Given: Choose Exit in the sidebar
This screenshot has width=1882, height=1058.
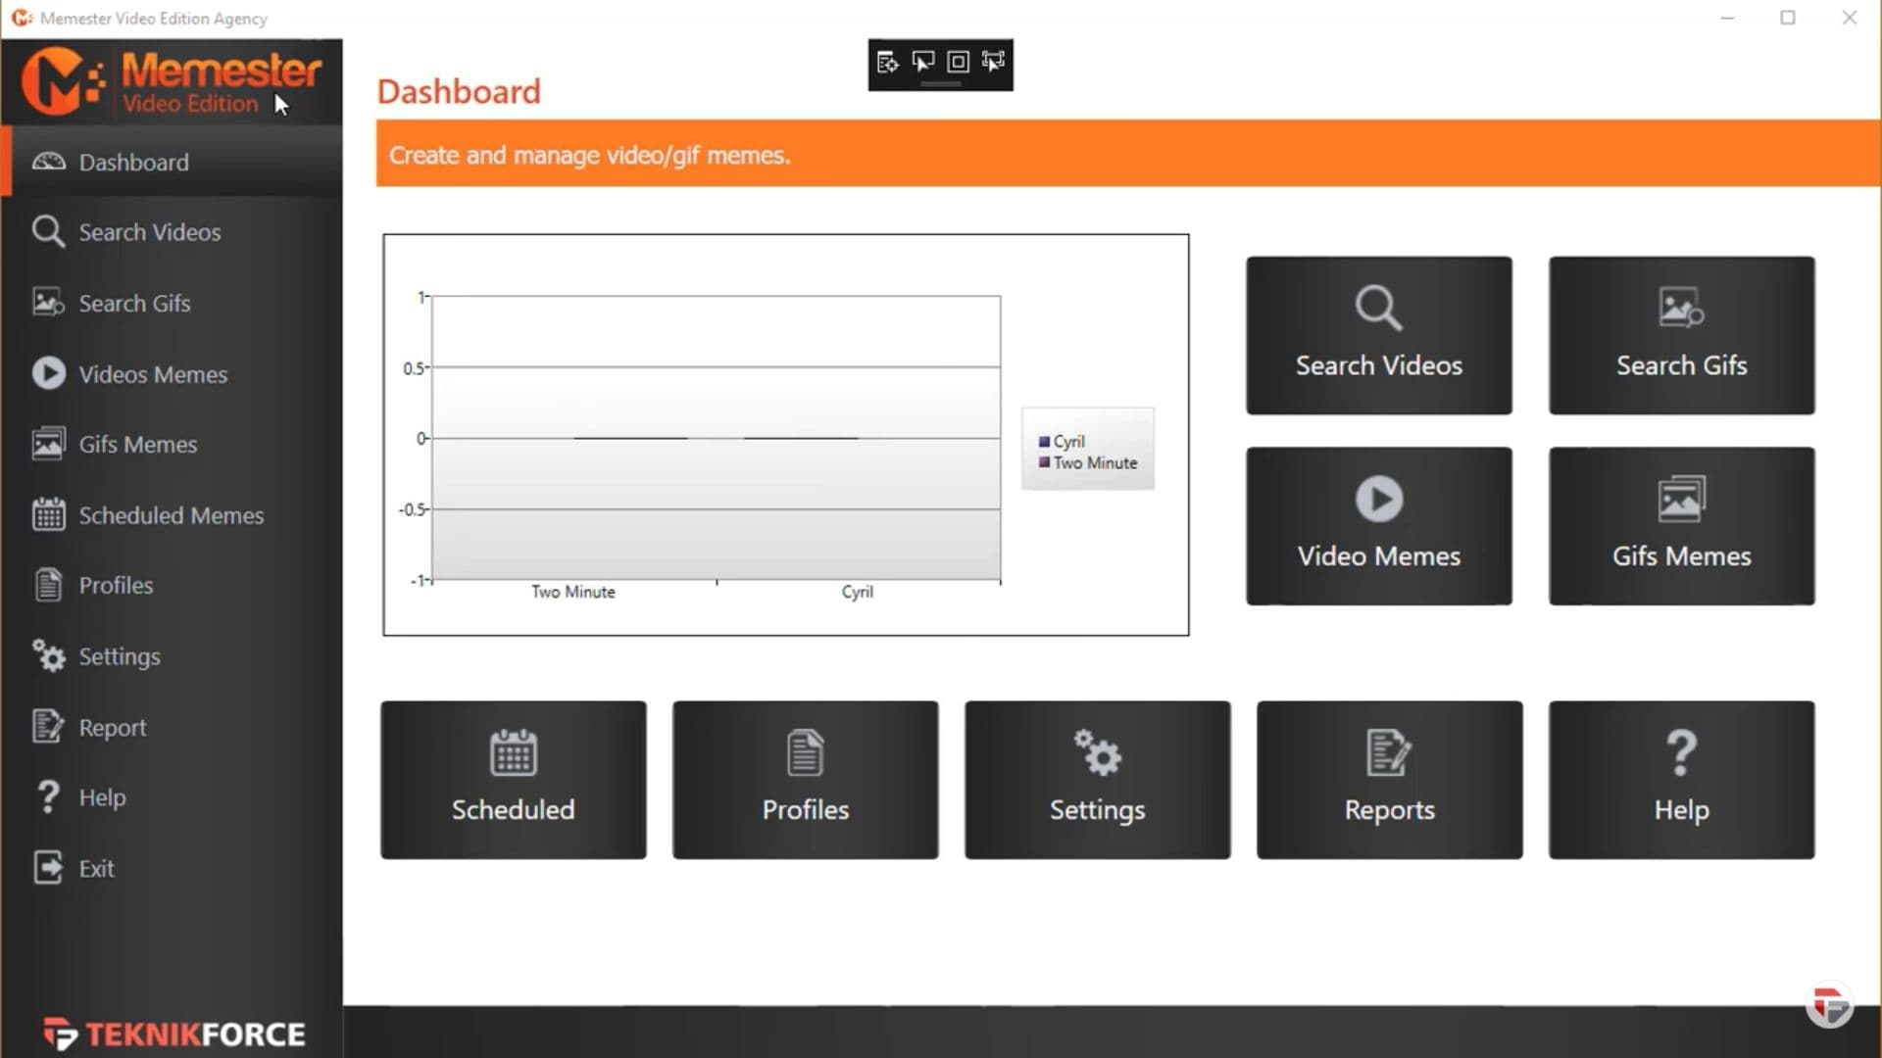Looking at the screenshot, I should coord(172,868).
